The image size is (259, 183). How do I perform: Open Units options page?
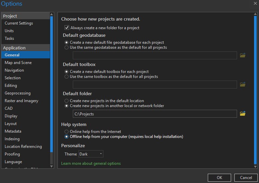tap(26, 31)
